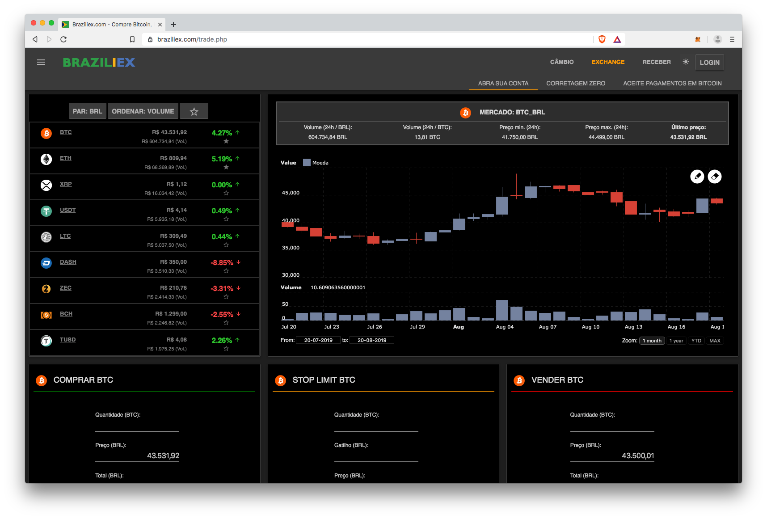Open a new browser tab
This screenshot has width=767, height=519.
point(173,25)
